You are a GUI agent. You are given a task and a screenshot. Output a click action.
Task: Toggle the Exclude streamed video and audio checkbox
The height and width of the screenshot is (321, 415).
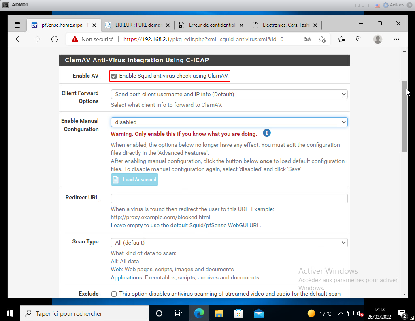pos(114,294)
